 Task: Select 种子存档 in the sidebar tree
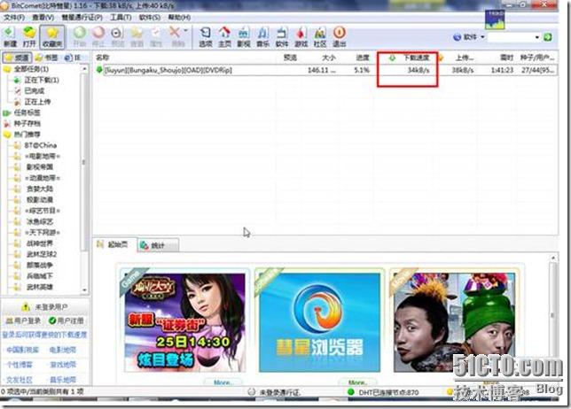pyautogui.click(x=27, y=123)
